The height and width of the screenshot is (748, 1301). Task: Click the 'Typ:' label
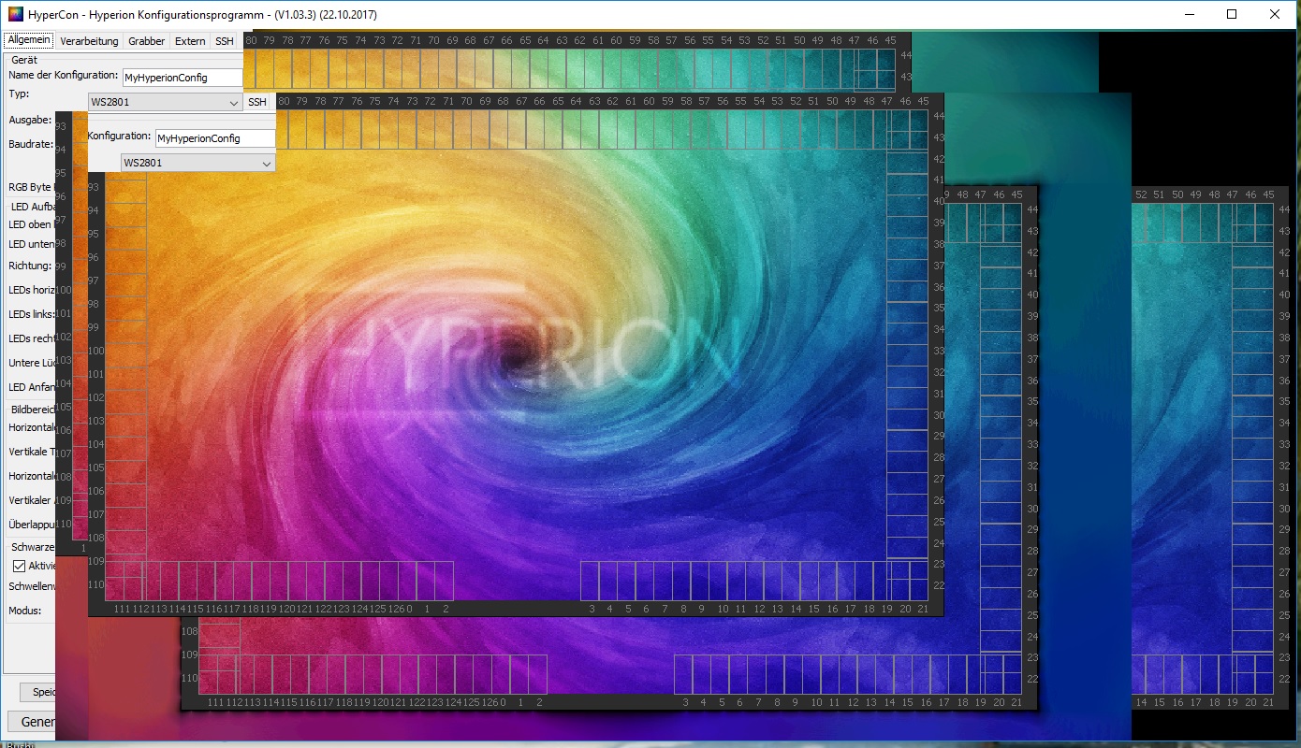click(20, 94)
